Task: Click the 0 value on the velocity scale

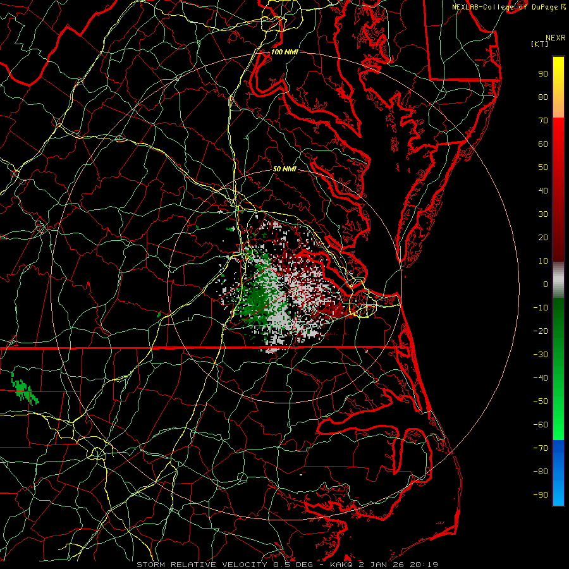Action: tap(546, 284)
